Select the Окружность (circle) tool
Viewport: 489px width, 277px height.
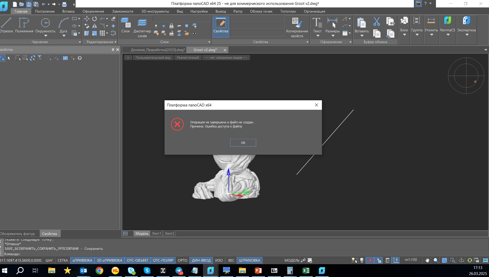45,25
